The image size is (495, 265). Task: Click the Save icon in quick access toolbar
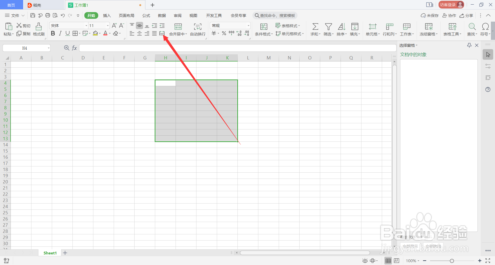[33, 15]
